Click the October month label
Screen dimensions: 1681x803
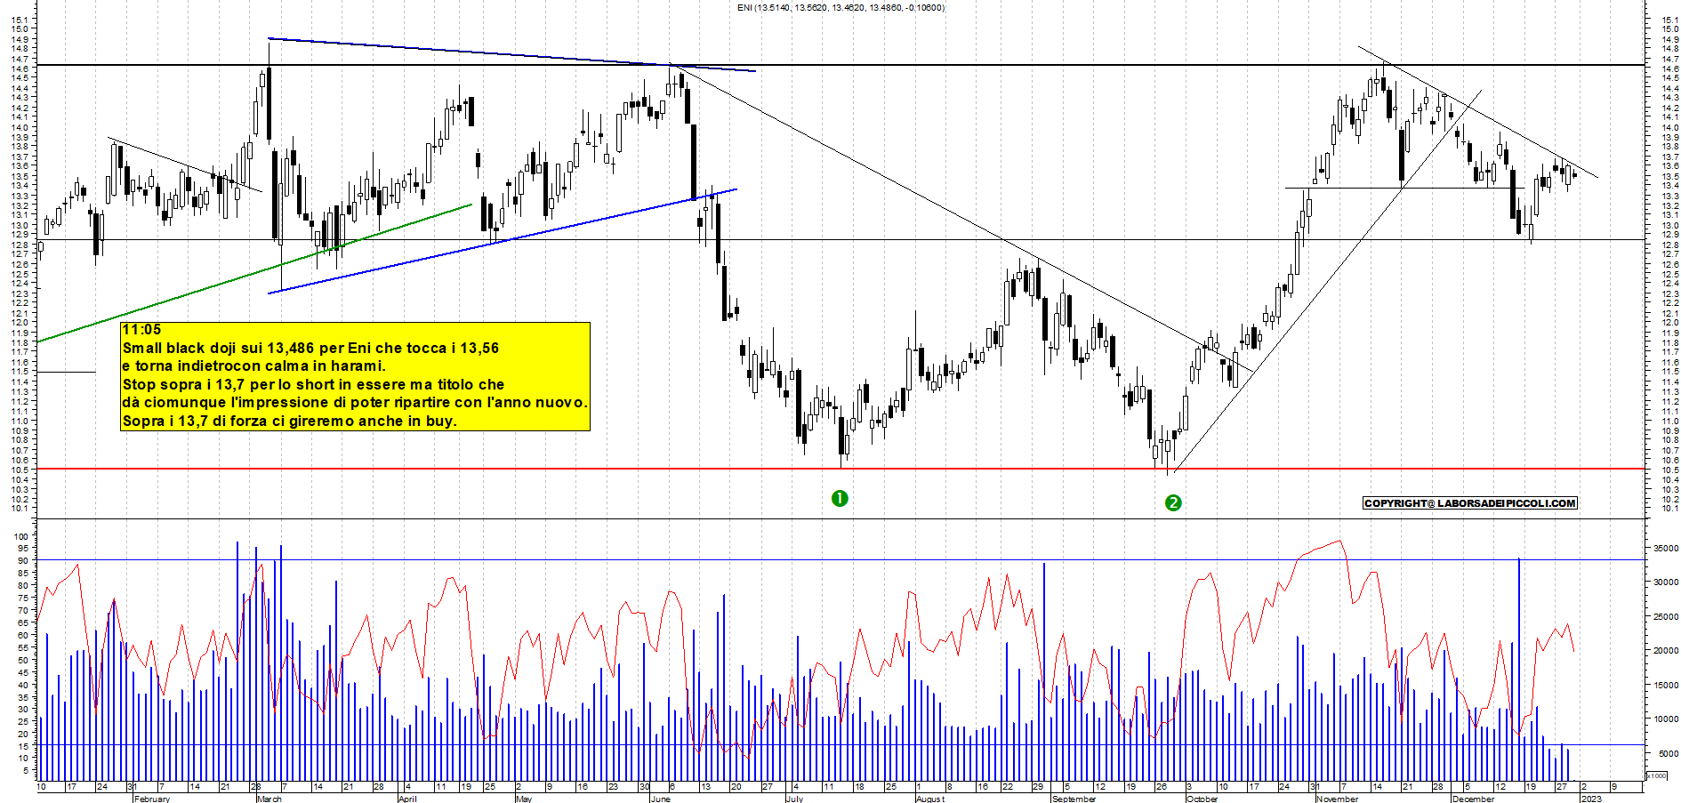[x=1202, y=799]
